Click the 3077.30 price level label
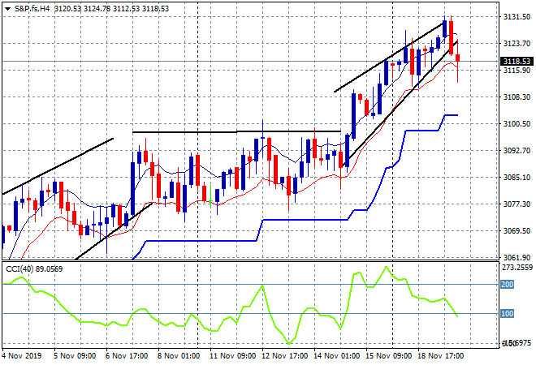 pyautogui.click(x=517, y=204)
